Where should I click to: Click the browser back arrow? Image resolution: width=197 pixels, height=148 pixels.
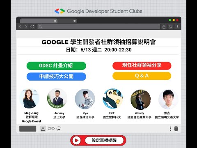click(x=20, y=27)
